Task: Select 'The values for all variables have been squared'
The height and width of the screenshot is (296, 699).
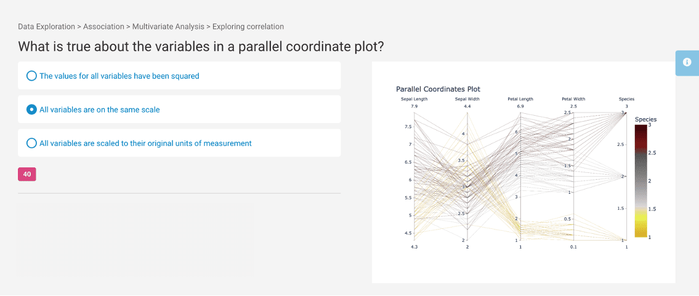Action: 179,76
